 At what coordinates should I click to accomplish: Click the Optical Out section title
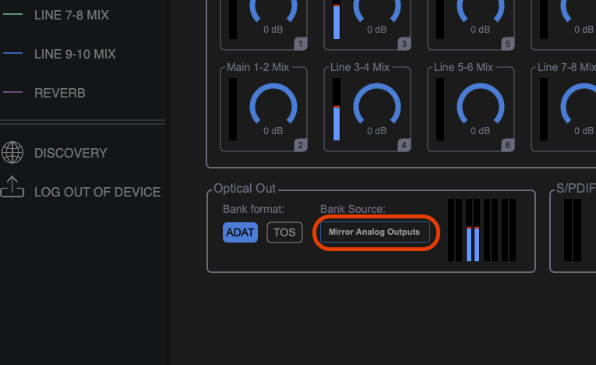coord(245,189)
